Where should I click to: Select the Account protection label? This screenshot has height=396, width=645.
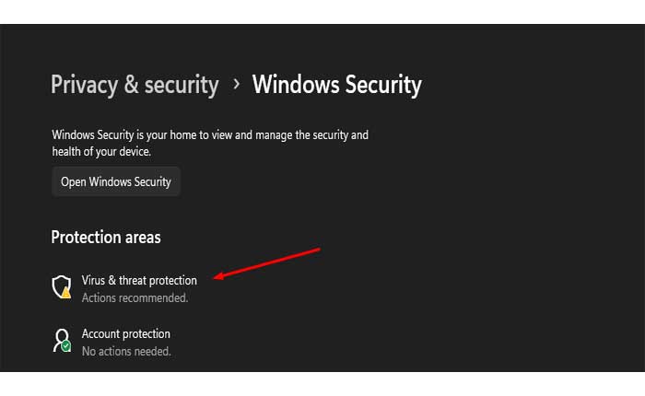pos(126,333)
